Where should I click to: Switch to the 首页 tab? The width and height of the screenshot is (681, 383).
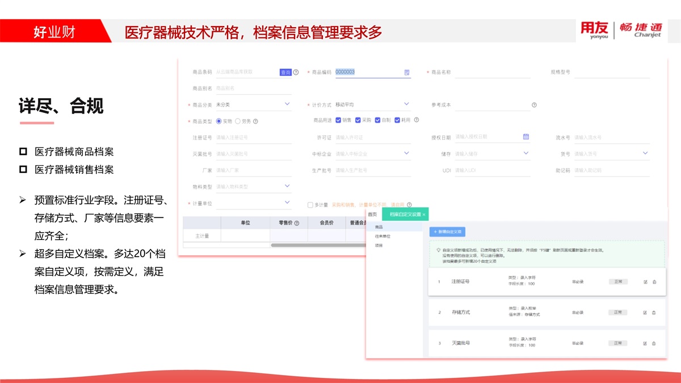tap(372, 214)
